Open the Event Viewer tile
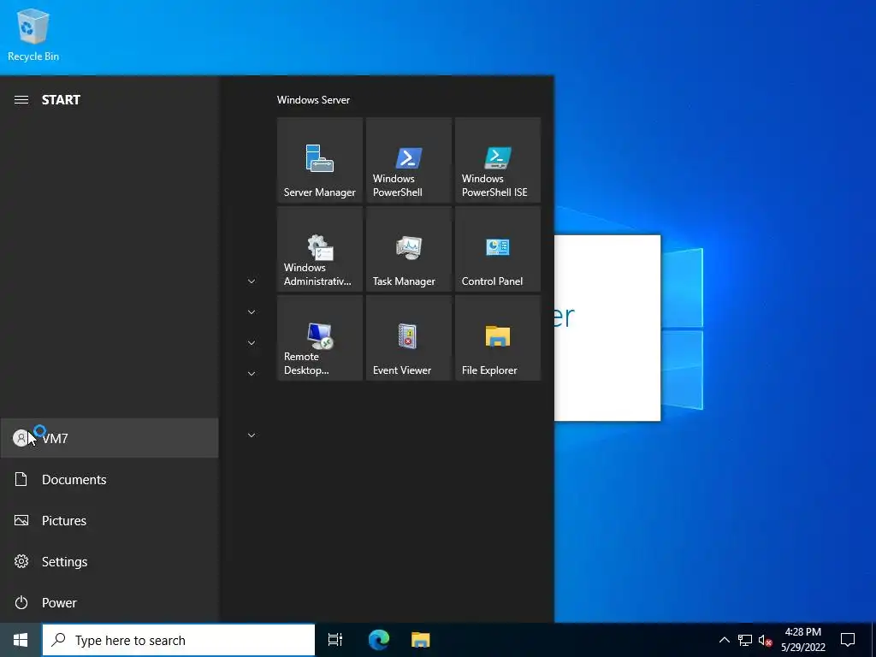This screenshot has height=657, width=876. pyautogui.click(x=408, y=338)
